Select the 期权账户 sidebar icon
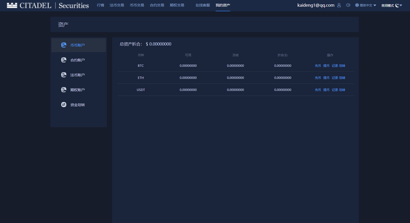 (x=64, y=90)
